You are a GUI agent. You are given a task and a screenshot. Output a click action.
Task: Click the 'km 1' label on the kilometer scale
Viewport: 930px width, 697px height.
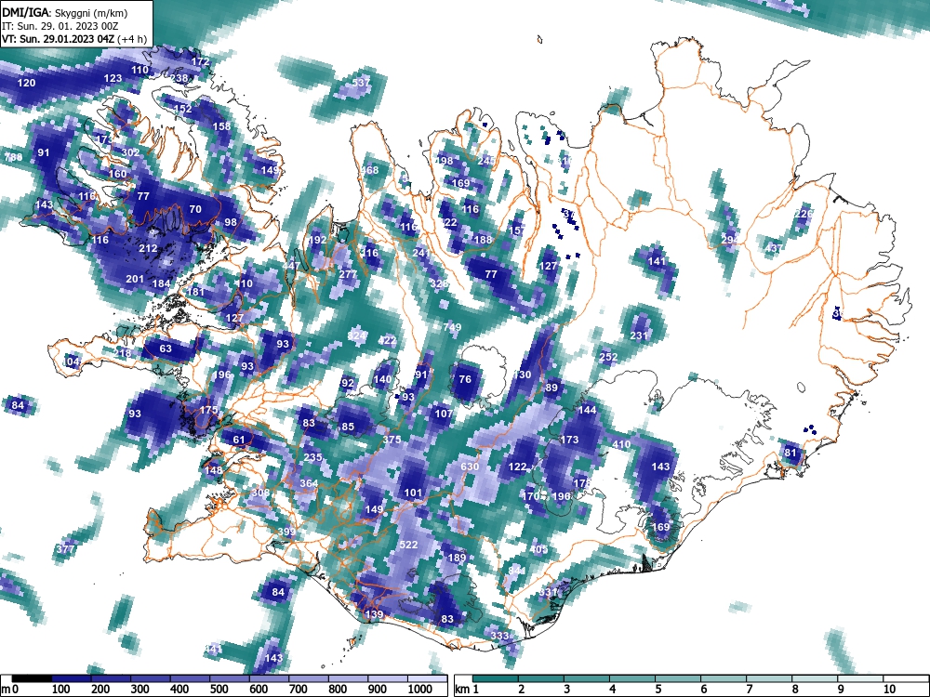point(468,689)
